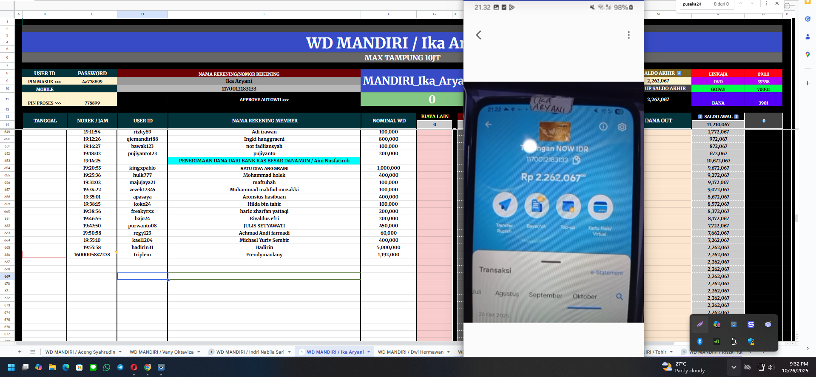Open network status tray icon
The height and width of the screenshot is (377, 816).
pyautogui.click(x=761, y=367)
